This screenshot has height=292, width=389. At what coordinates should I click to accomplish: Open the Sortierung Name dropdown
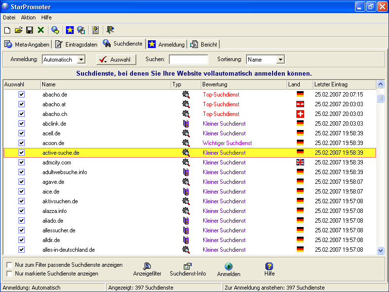pyautogui.click(x=280, y=60)
